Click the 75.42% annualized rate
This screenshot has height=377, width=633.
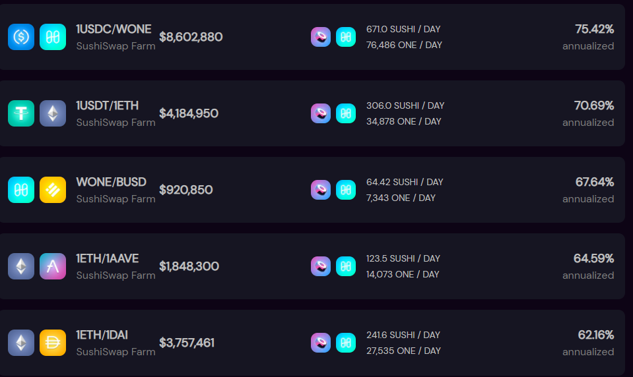pos(594,29)
